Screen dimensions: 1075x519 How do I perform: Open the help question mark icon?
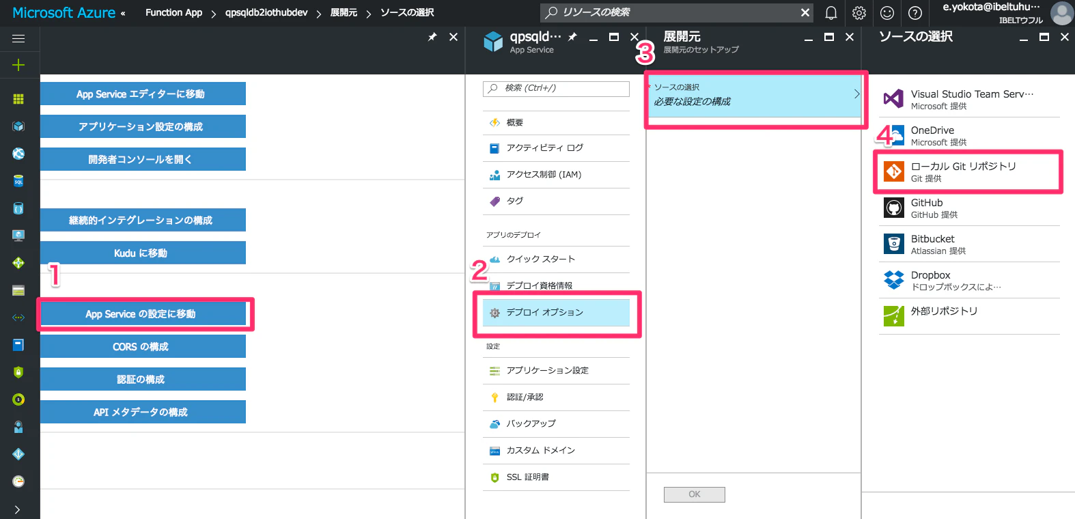click(x=915, y=13)
